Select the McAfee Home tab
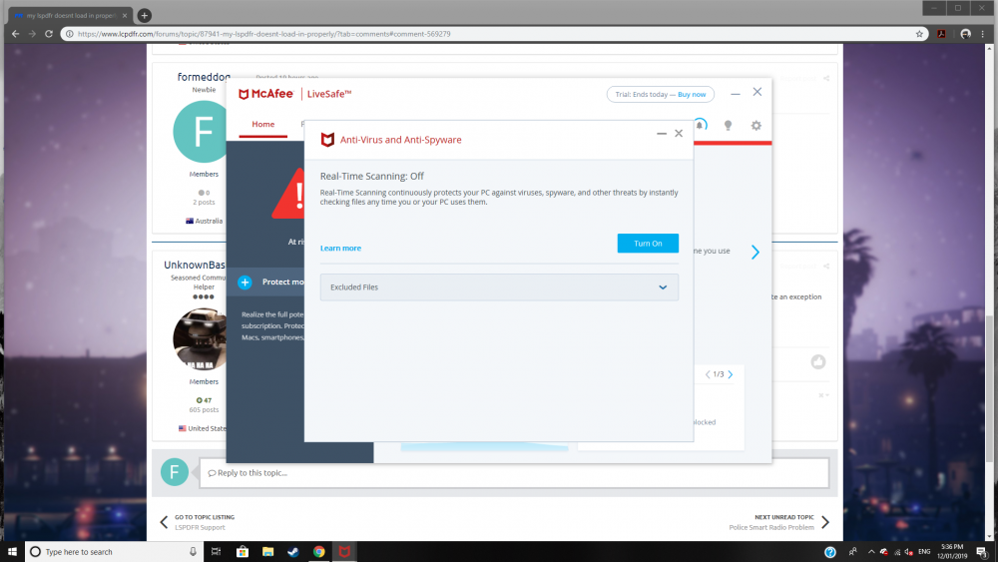998x562 pixels. point(262,124)
